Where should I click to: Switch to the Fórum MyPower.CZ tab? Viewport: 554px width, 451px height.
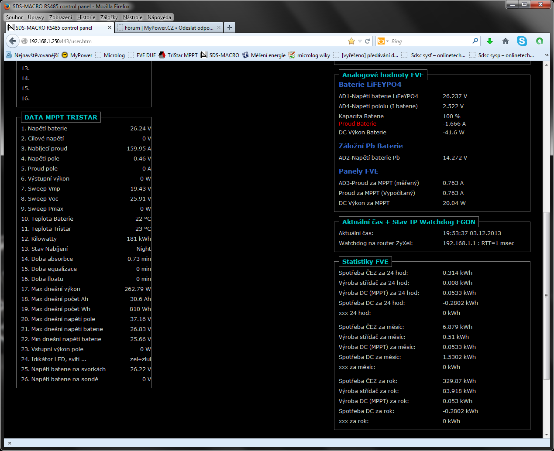169,27
